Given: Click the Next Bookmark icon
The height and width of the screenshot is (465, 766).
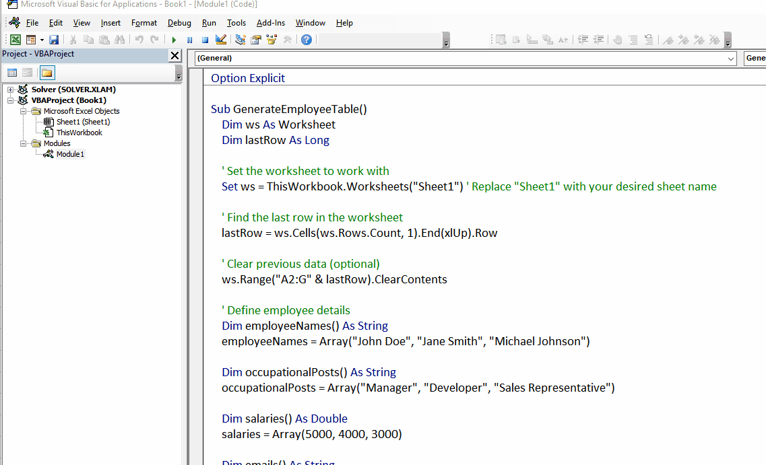Looking at the screenshot, I should click(683, 40).
